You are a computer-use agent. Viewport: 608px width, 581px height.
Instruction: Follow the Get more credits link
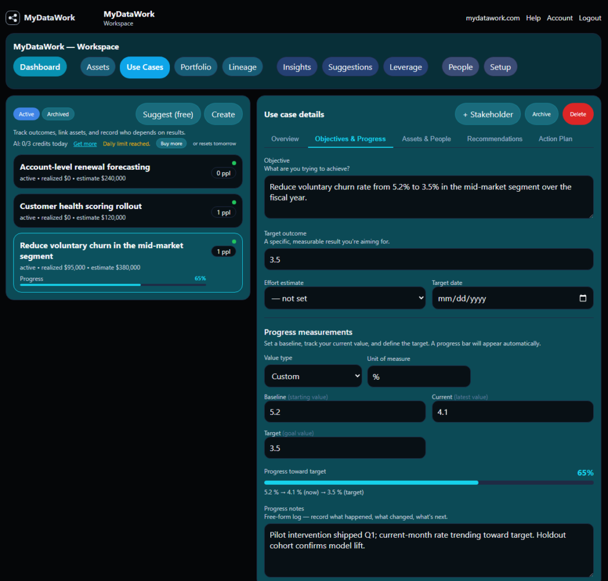click(85, 144)
